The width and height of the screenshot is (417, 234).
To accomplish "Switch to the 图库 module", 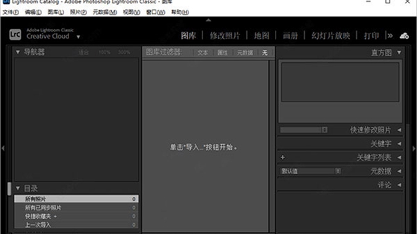I will click(x=188, y=36).
